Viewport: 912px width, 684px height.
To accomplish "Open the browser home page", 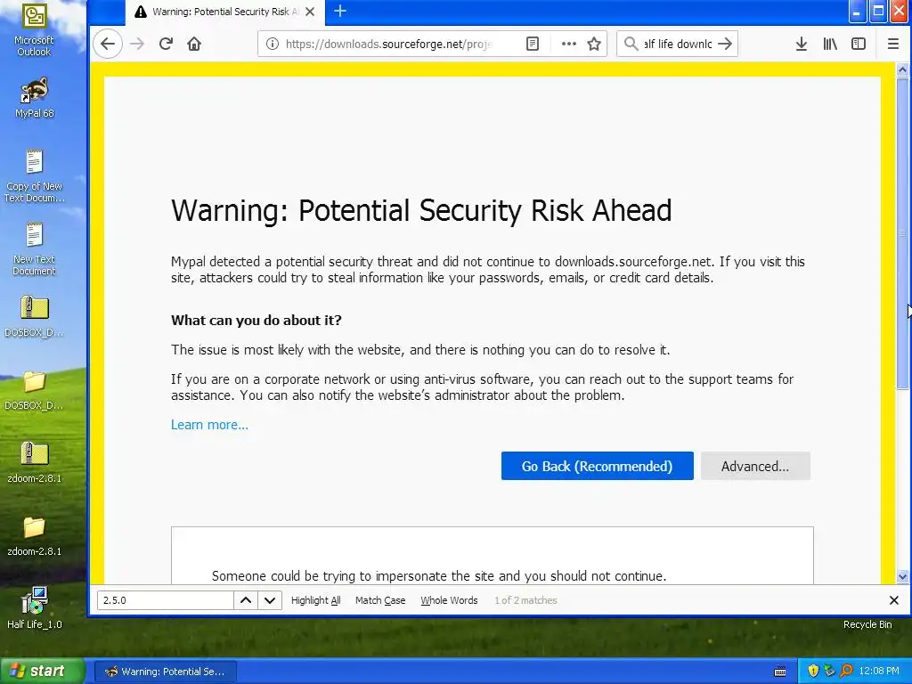I will point(194,44).
